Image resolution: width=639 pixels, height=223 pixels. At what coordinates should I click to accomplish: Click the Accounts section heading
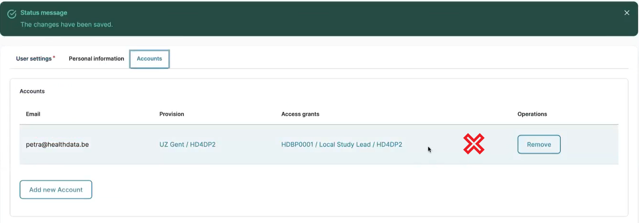(x=32, y=91)
